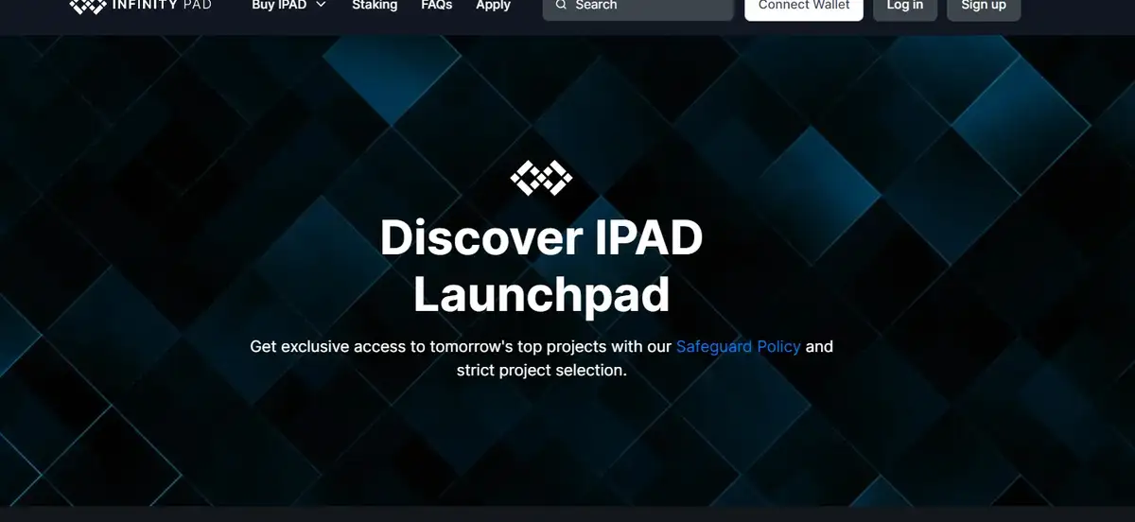Go to the Staking page
The width and height of the screenshot is (1135, 522).
(375, 6)
